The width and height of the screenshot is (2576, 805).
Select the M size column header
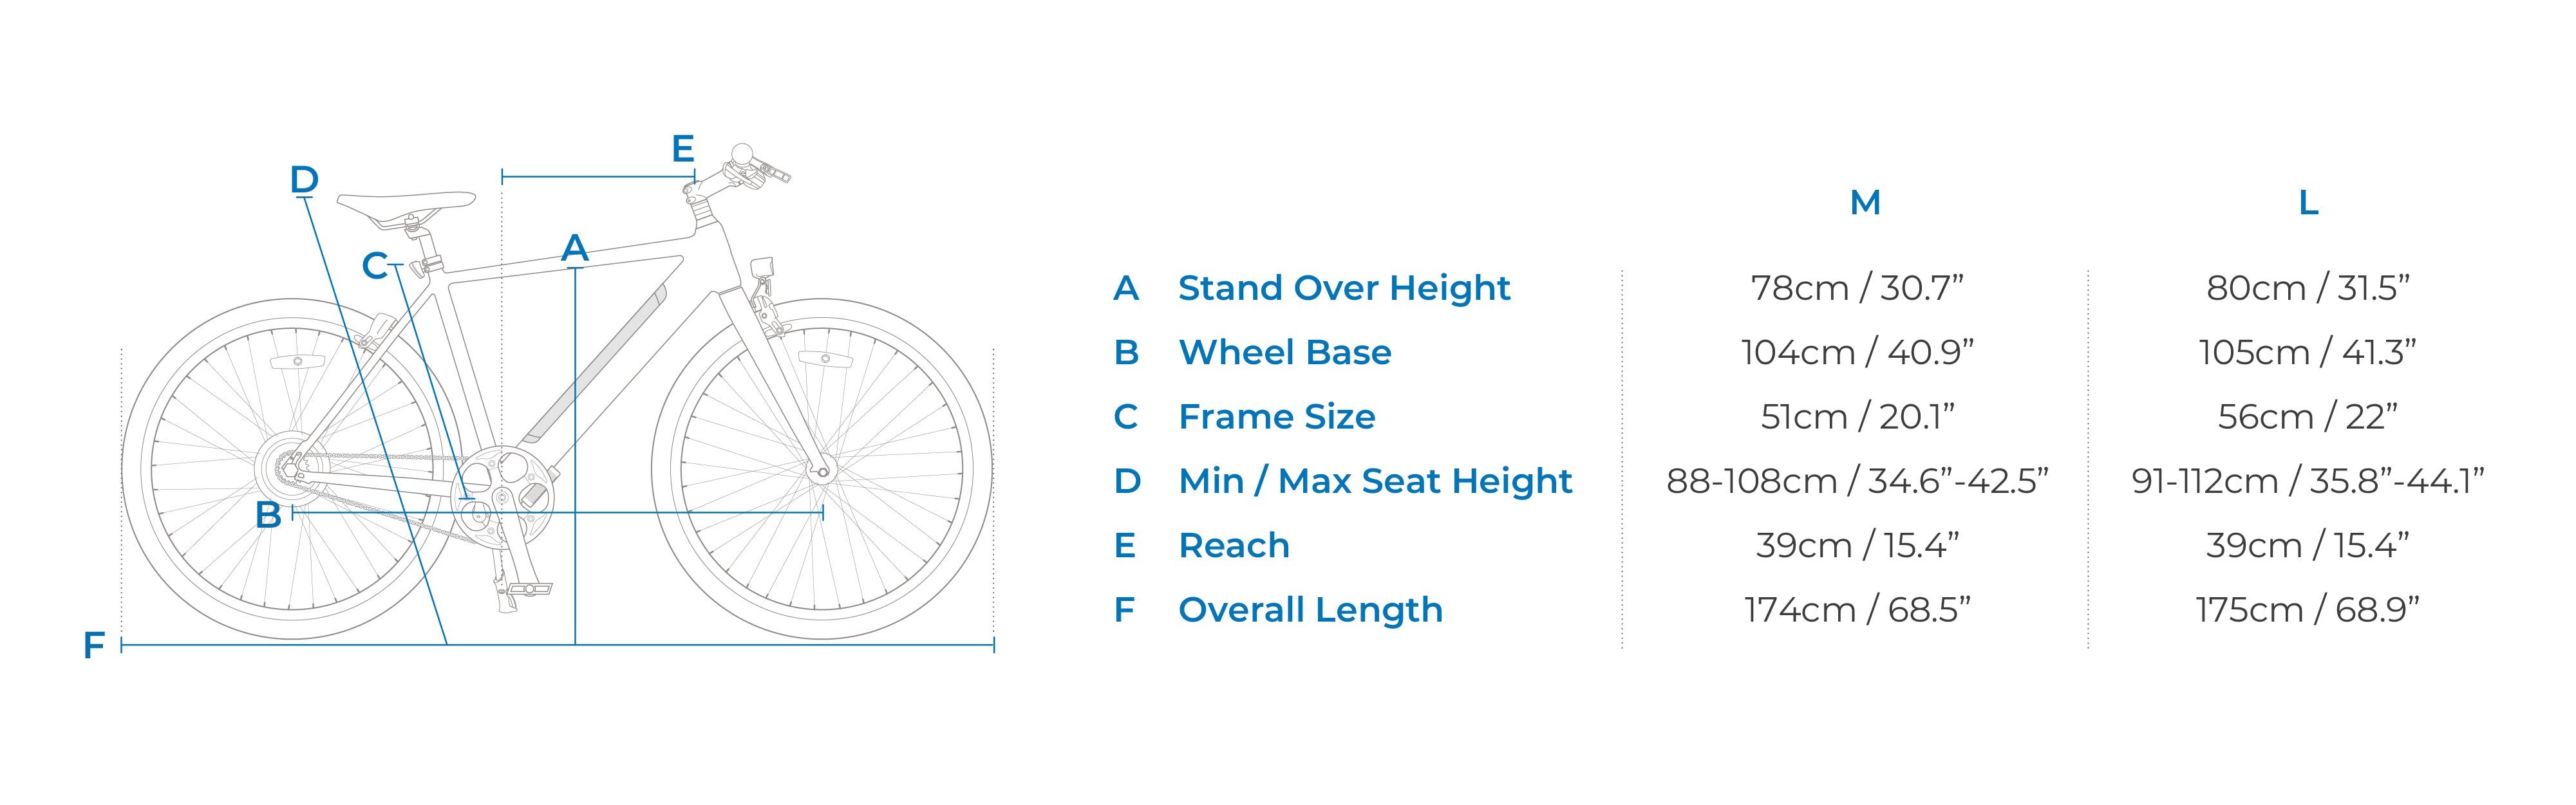click(x=1865, y=203)
